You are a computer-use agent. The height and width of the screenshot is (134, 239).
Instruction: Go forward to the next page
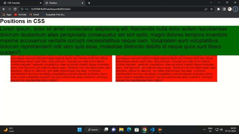pyautogui.click(x=9, y=9)
